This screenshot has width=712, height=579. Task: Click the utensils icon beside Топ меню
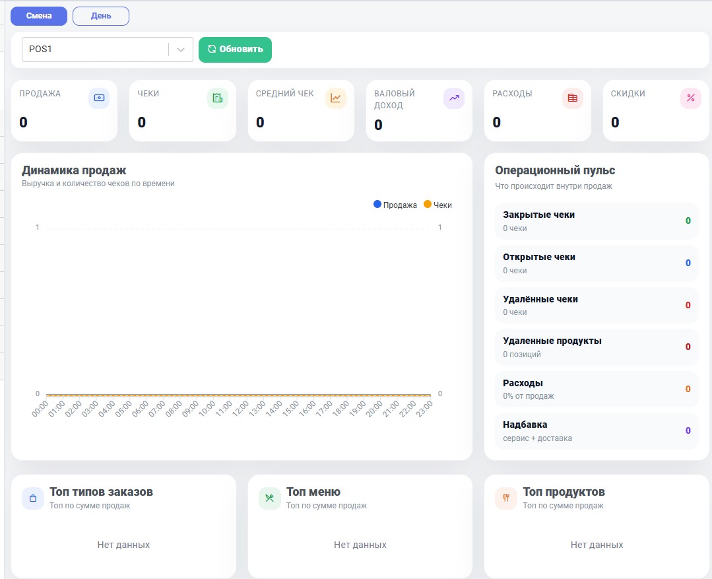click(x=269, y=498)
